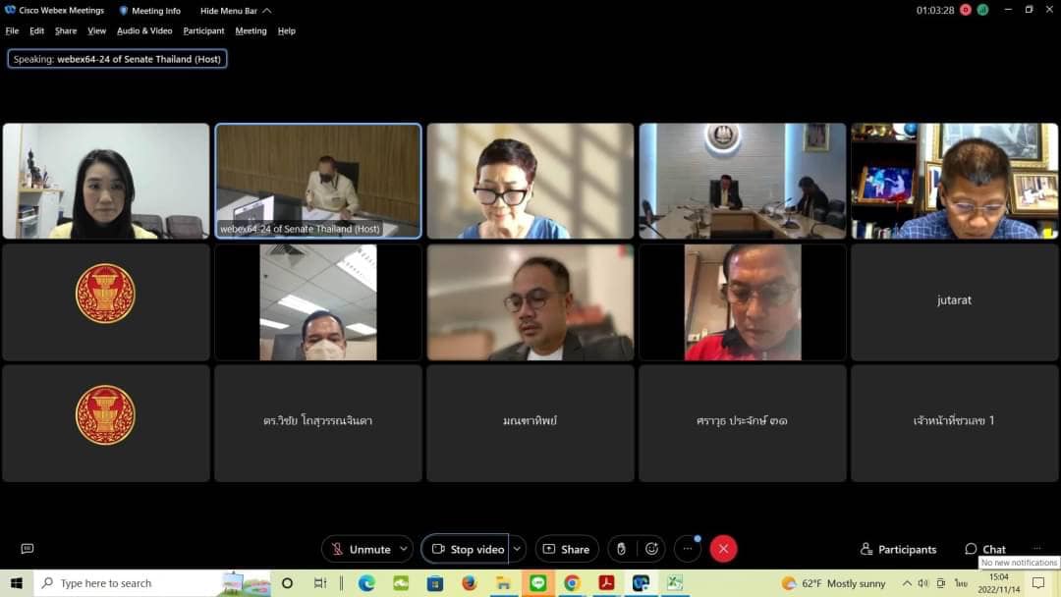Leave the meeting with the red X button
Image resolution: width=1061 pixels, height=597 pixels.
coord(724,549)
